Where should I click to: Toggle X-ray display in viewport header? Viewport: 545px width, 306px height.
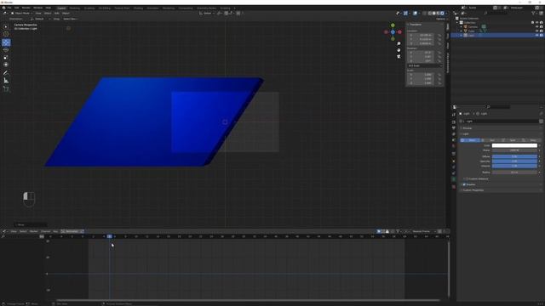(424, 14)
